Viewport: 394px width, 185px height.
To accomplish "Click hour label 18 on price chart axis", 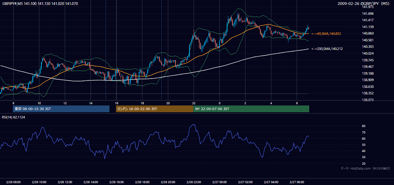I will pos(142,103).
